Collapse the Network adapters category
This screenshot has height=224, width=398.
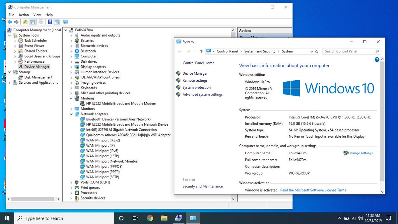click(71, 114)
